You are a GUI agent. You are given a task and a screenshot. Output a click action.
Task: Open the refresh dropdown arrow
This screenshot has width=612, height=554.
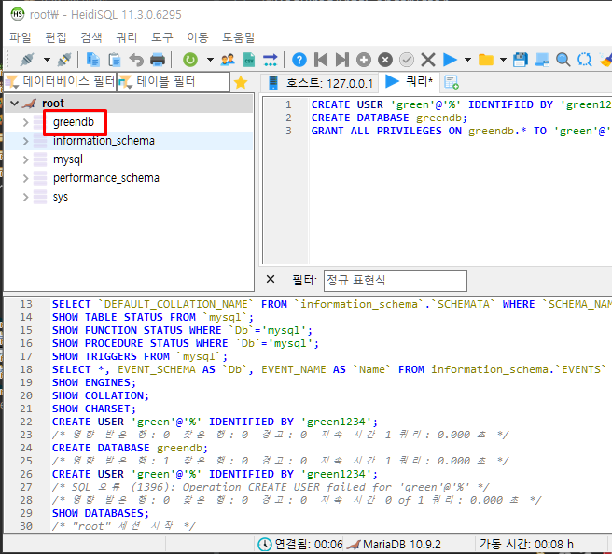tap(210, 60)
